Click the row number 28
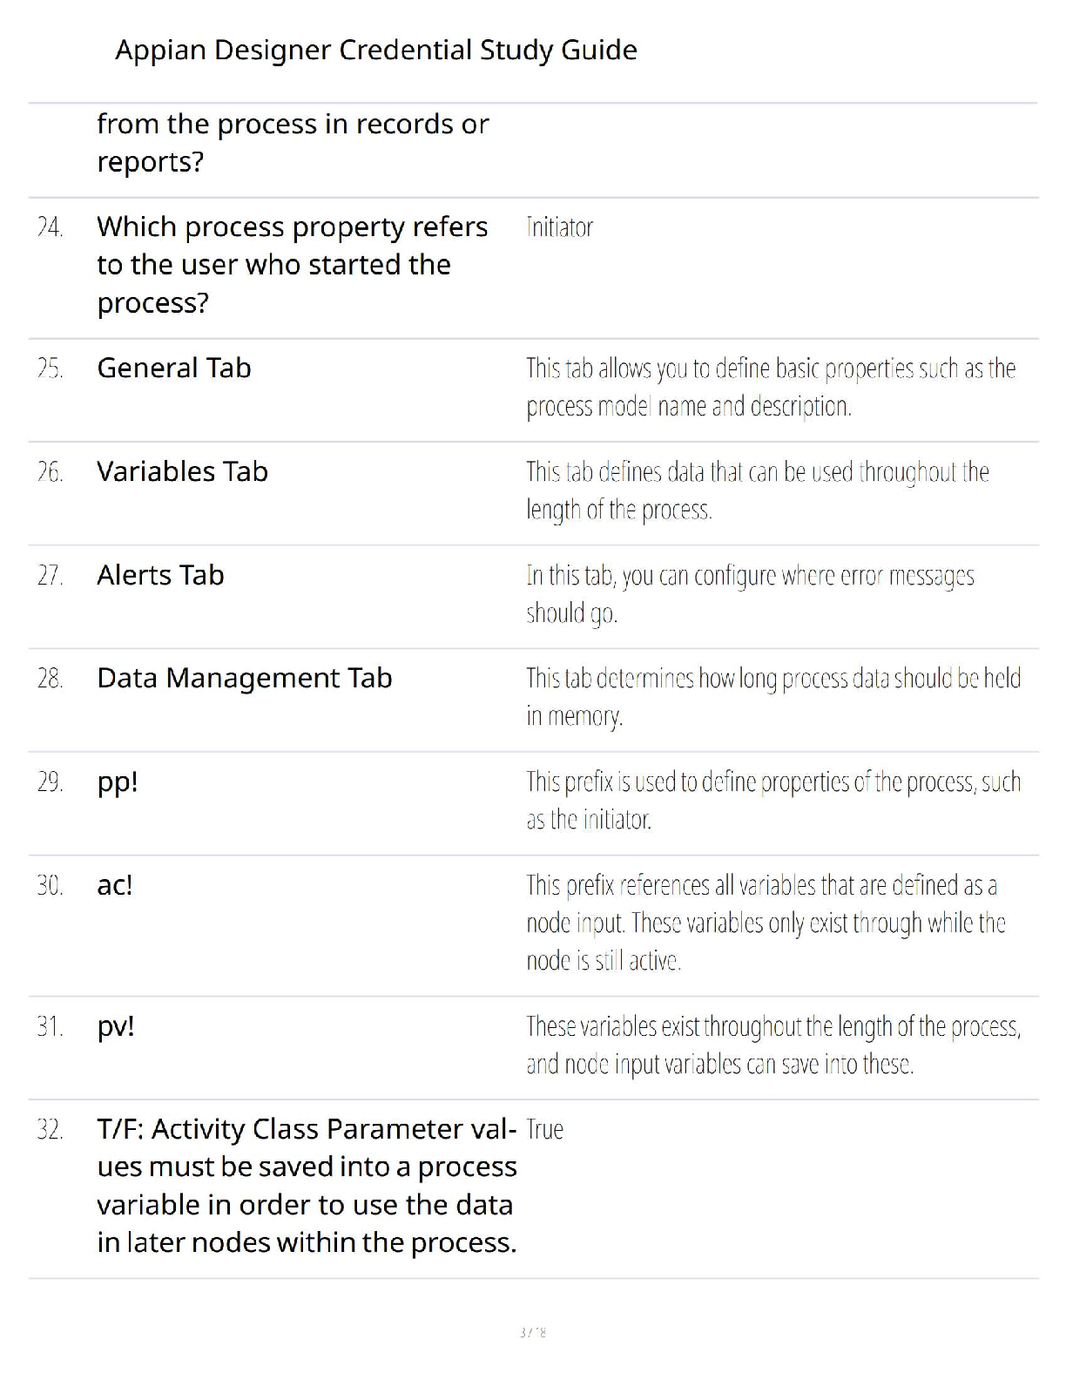This screenshot has height=1380, width=1066. click(x=50, y=679)
